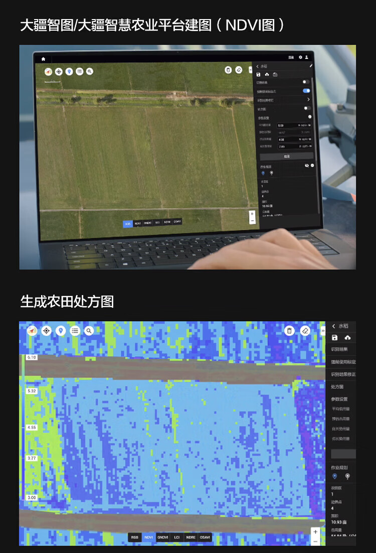The height and width of the screenshot is (553, 376).
Task: Zoom in with the plus button on the blue map
Action: point(315,531)
